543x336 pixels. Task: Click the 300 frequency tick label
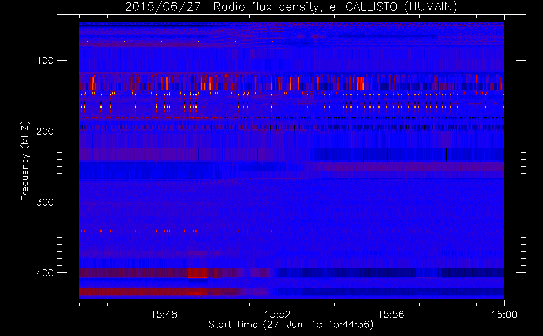[x=45, y=202]
